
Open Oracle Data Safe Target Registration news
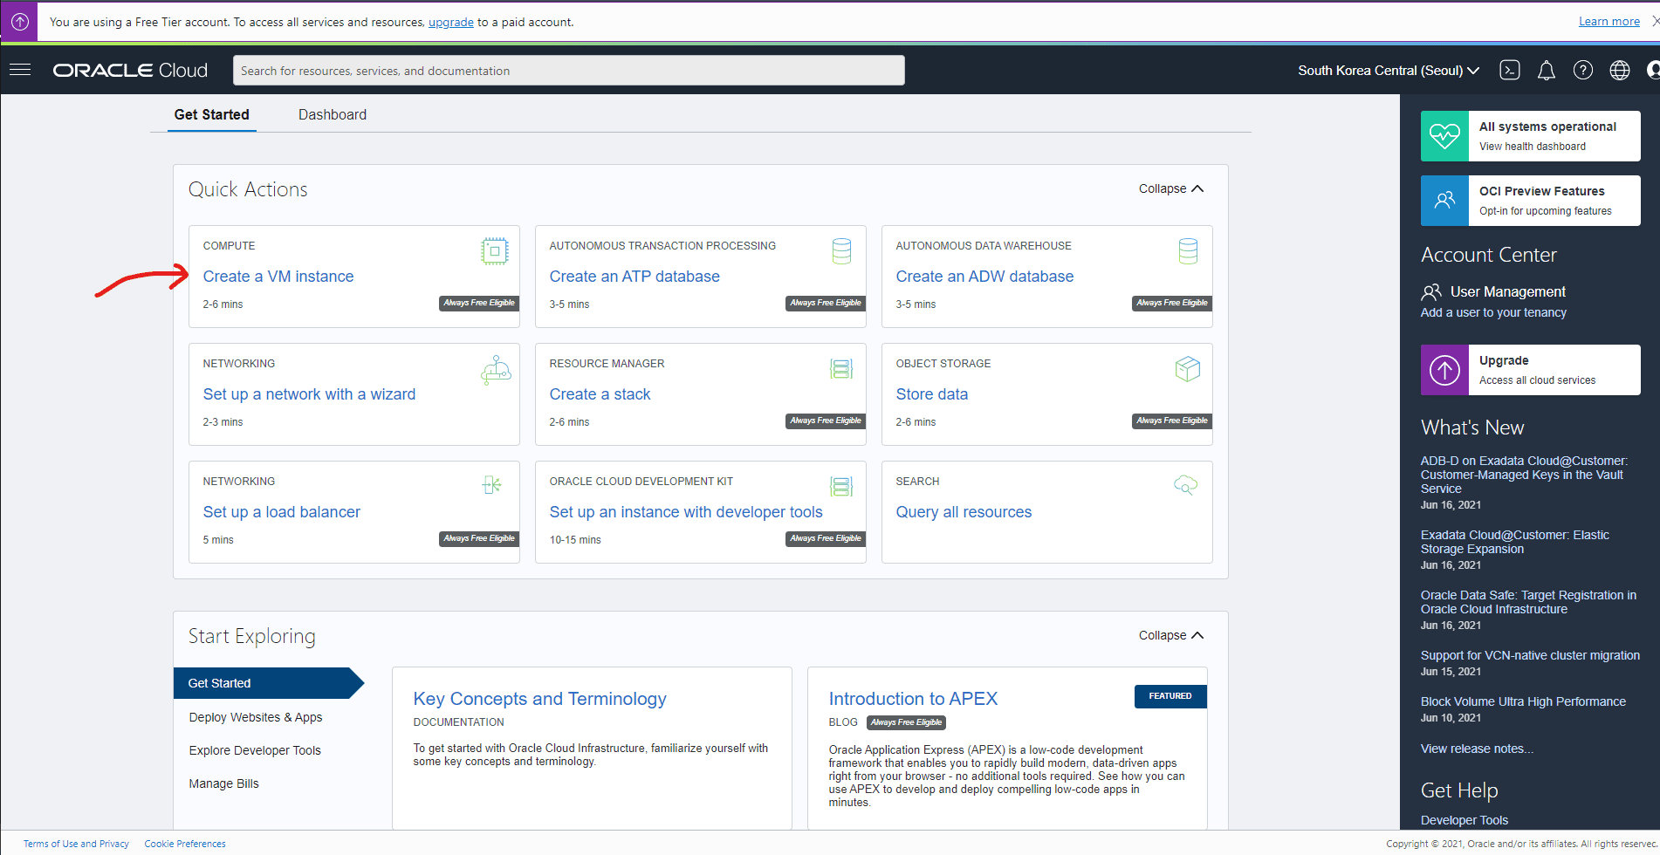click(x=1528, y=602)
